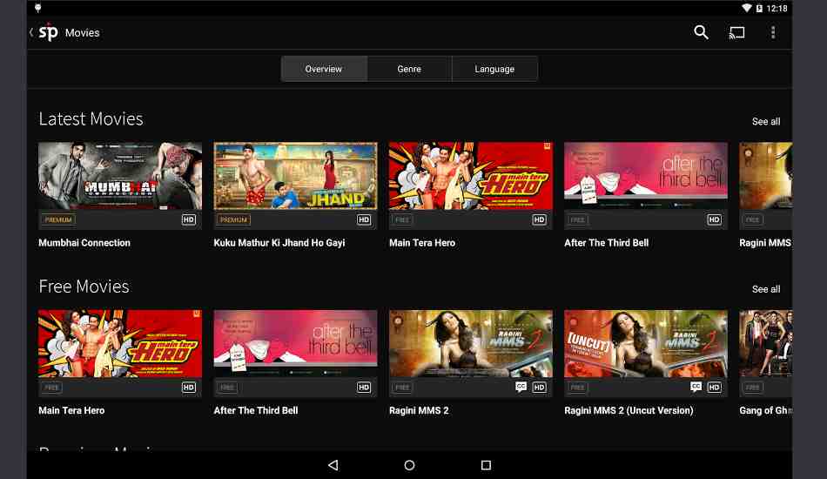Select the Overview tab
The image size is (827, 479).
324,69
